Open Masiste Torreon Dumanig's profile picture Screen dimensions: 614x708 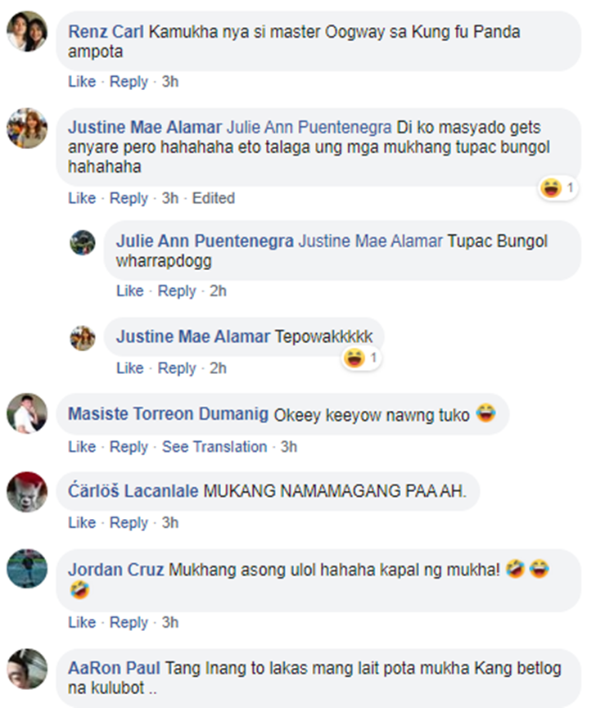pos(27,413)
